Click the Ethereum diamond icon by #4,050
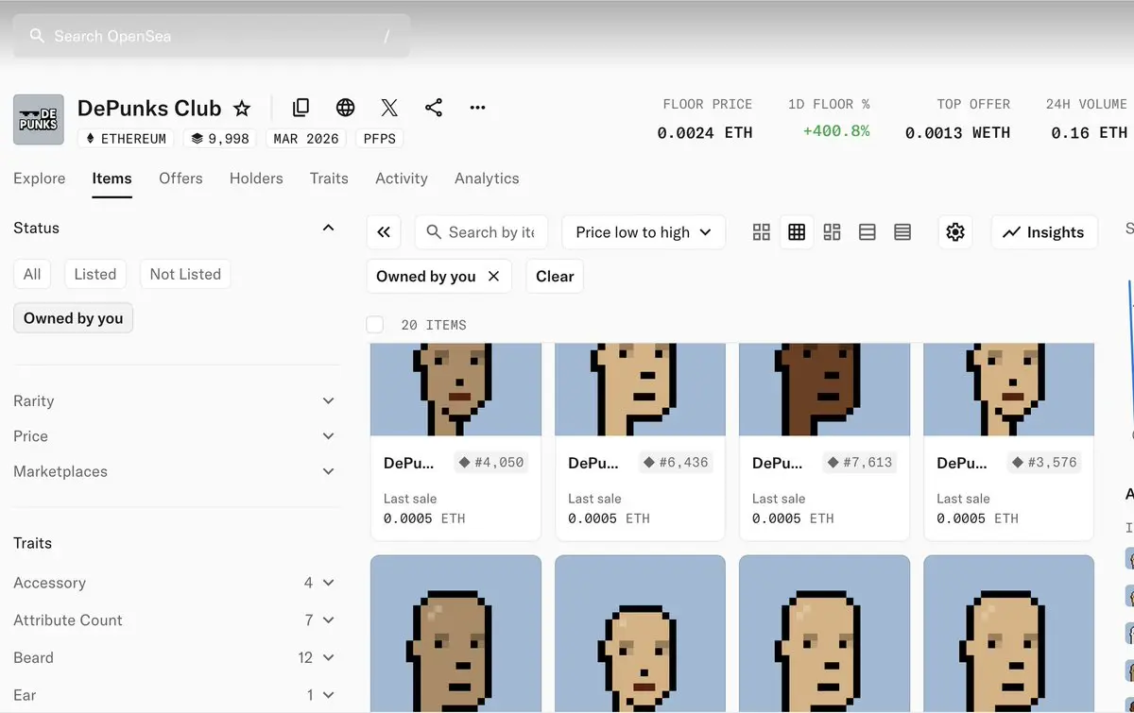The image size is (1134, 713). click(x=464, y=463)
